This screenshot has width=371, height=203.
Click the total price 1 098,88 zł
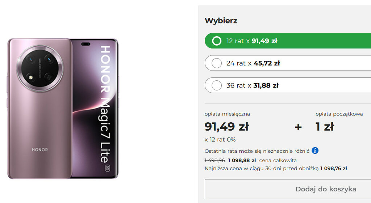pyautogui.click(x=242, y=160)
